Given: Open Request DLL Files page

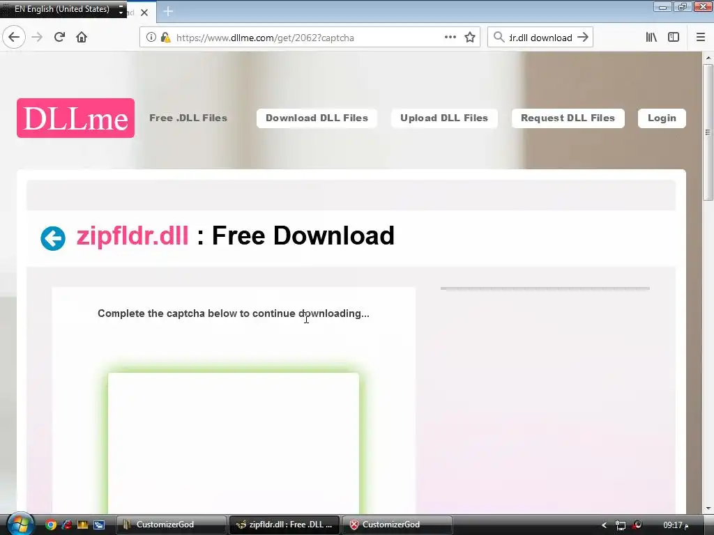Looking at the screenshot, I should [x=568, y=118].
